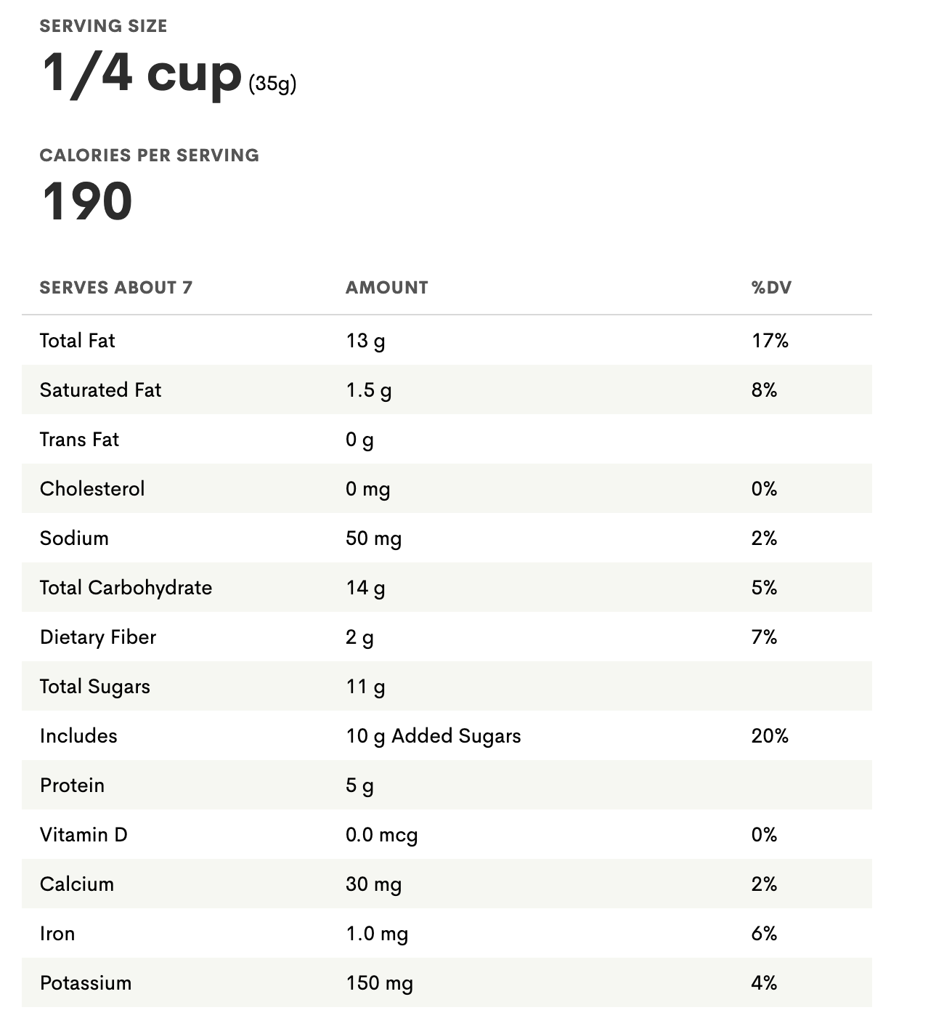
Task: Click the %DV column header
Action: 771,288
